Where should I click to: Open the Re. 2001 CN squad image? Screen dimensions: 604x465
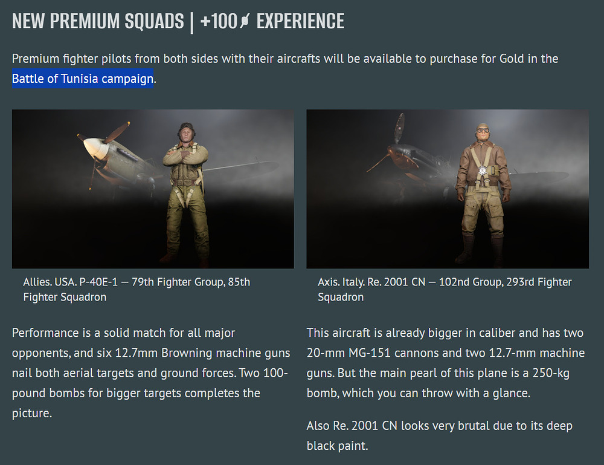448,189
